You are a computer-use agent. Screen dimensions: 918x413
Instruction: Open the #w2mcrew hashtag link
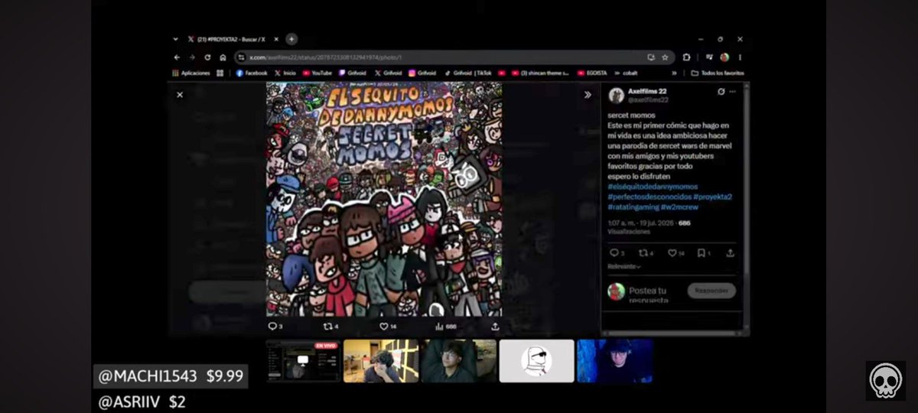coord(679,206)
